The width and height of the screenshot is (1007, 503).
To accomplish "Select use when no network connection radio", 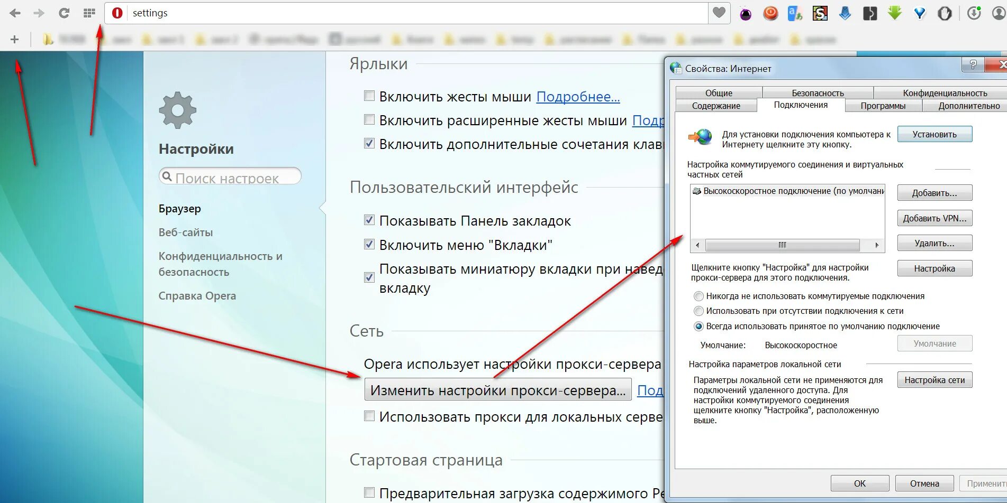I will click(x=698, y=311).
